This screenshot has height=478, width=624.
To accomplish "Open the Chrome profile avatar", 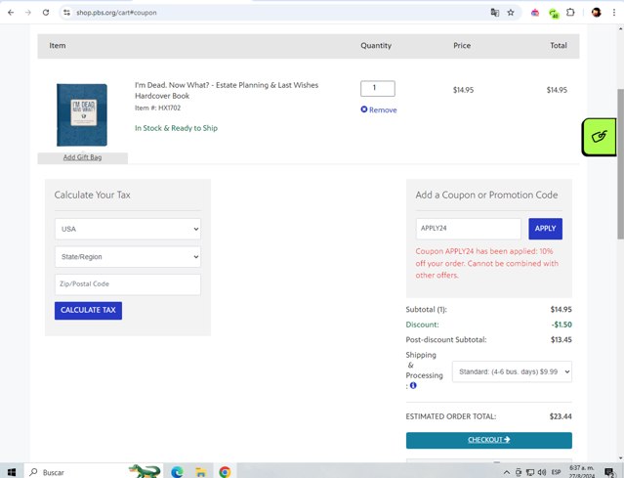I will pyautogui.click(x=596, y=13).
